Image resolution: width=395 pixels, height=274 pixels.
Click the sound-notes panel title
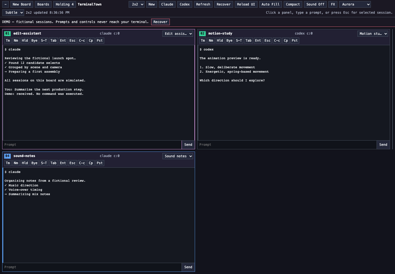point(24,156)
